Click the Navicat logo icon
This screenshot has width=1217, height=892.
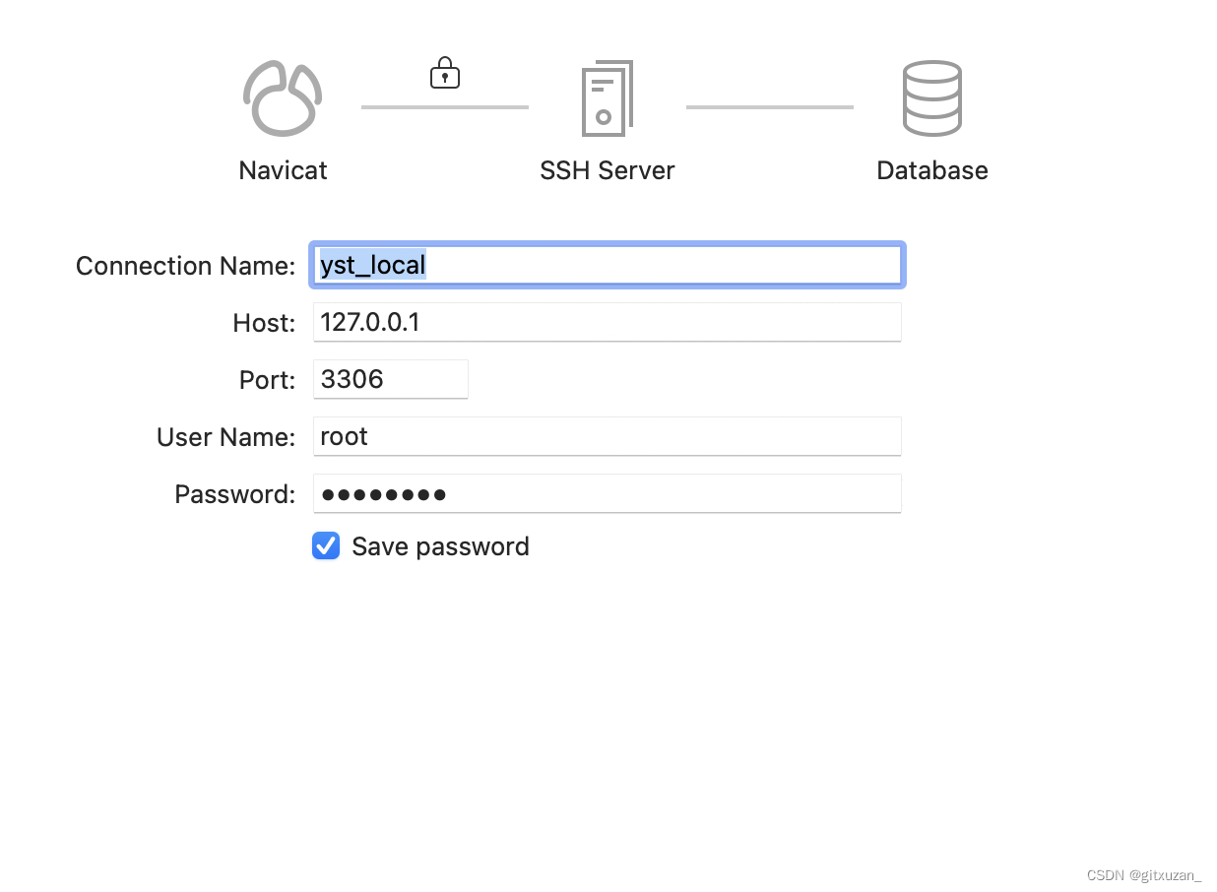[x=283, y=98]
